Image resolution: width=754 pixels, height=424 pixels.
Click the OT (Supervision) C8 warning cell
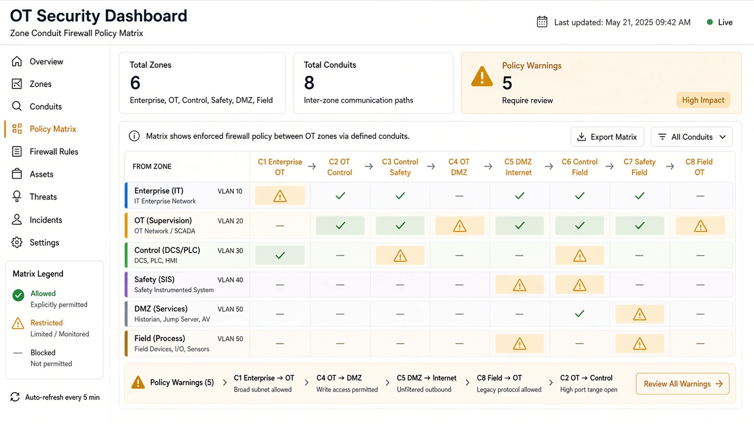click(700, 226)
